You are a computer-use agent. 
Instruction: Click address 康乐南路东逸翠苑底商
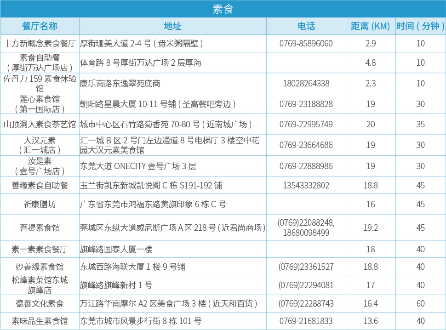(x=120, y=83)
